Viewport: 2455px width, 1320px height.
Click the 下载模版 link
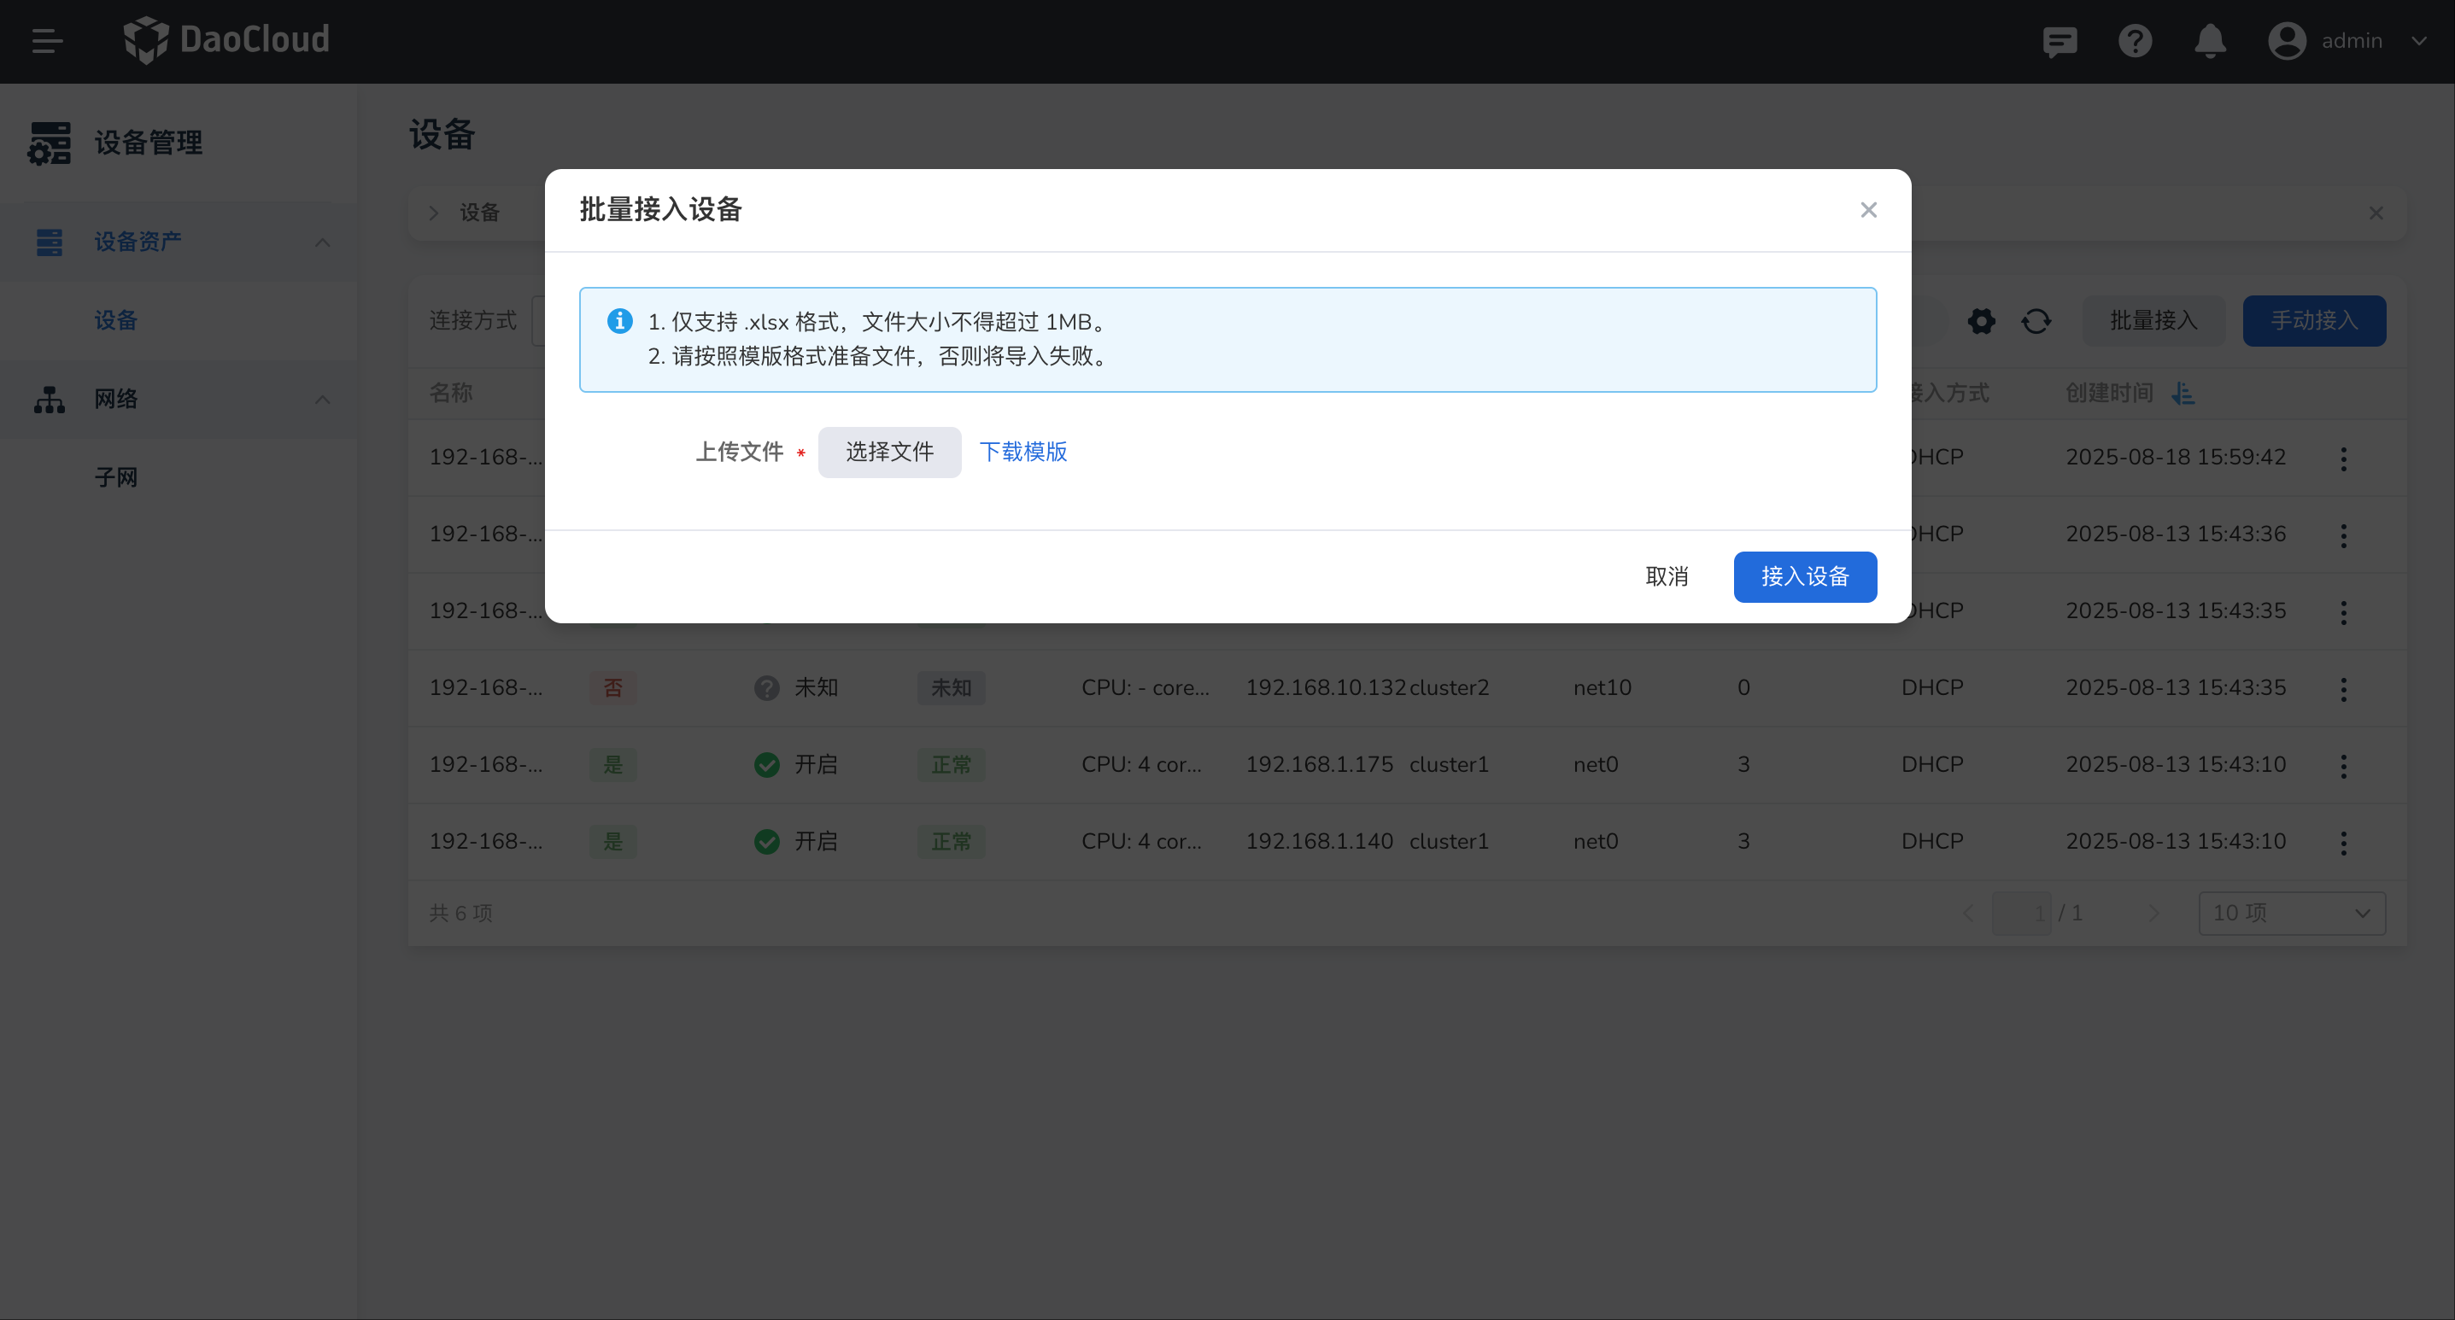1023,452
